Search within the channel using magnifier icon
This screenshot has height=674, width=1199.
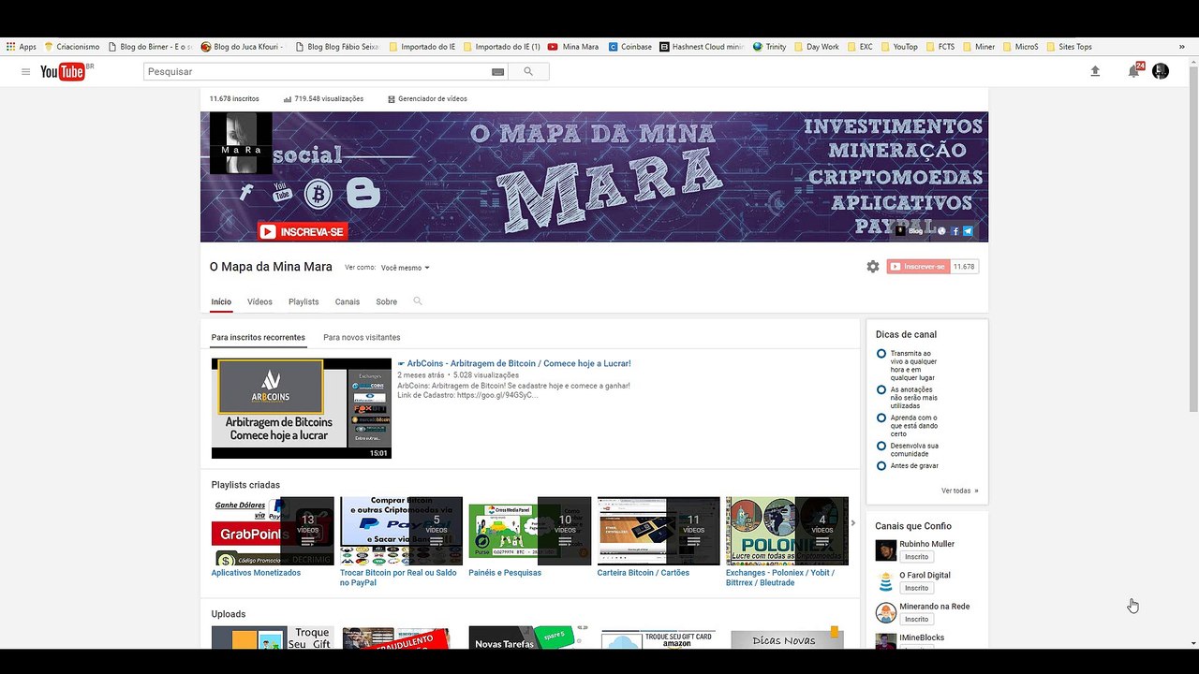(418, 301)
